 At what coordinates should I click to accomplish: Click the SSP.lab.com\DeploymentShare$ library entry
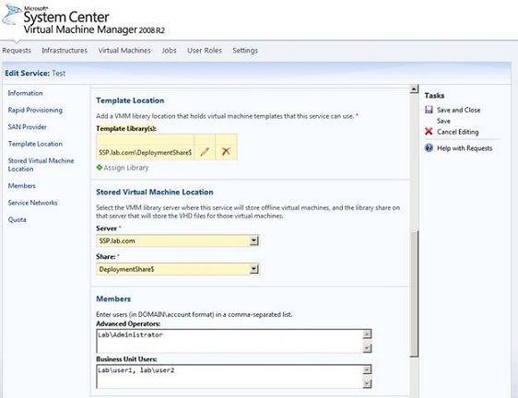click(x=146, y=152)
